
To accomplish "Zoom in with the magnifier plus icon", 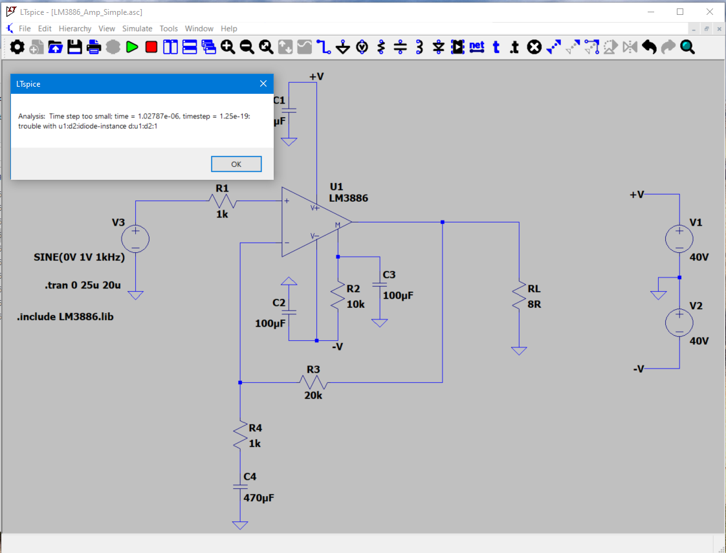I will [x=228, y=47].
